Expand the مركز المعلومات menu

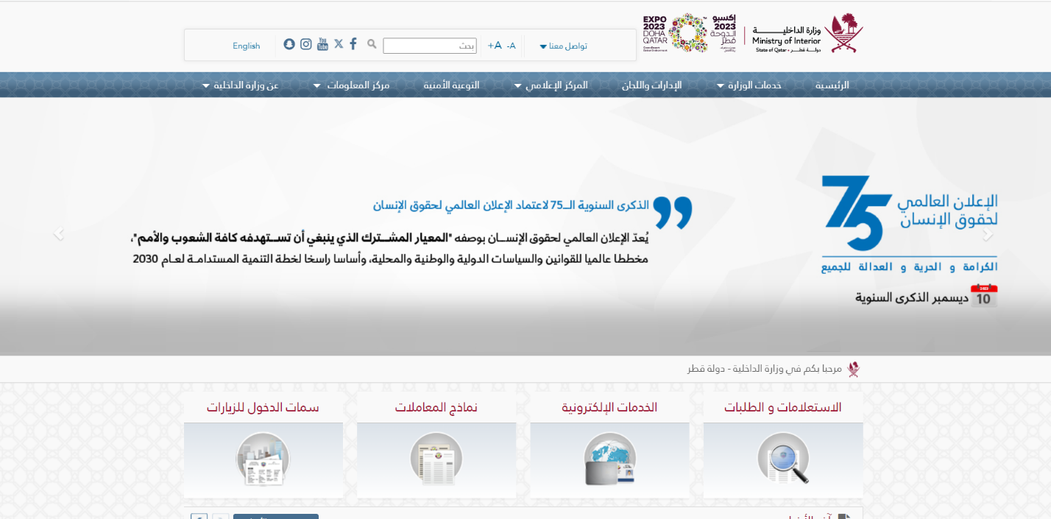[x=352, y=85]
